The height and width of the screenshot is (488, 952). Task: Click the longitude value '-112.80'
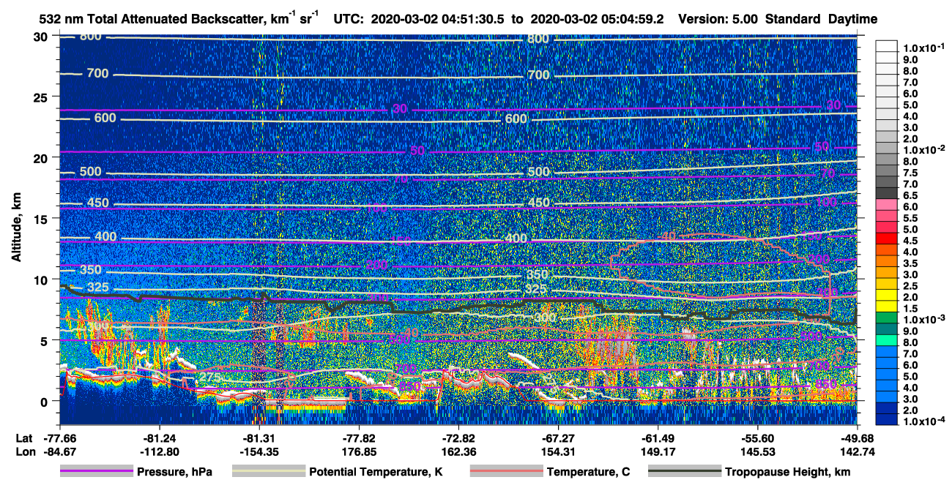click(x=160, y=451)
